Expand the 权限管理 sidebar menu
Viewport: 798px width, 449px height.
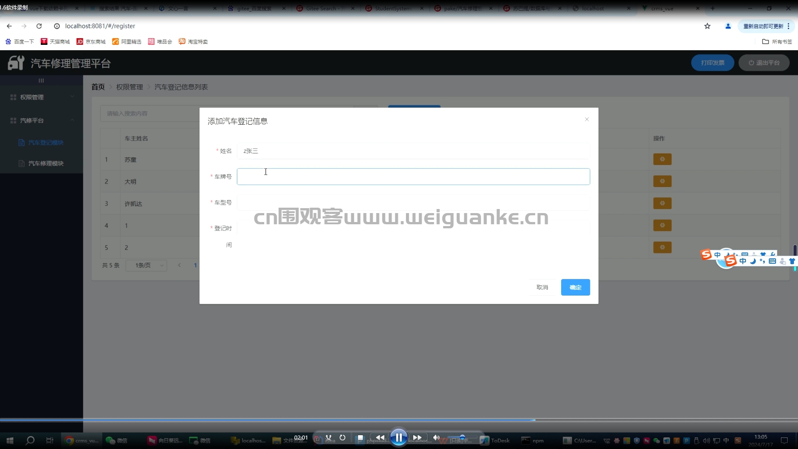point(41,97)
